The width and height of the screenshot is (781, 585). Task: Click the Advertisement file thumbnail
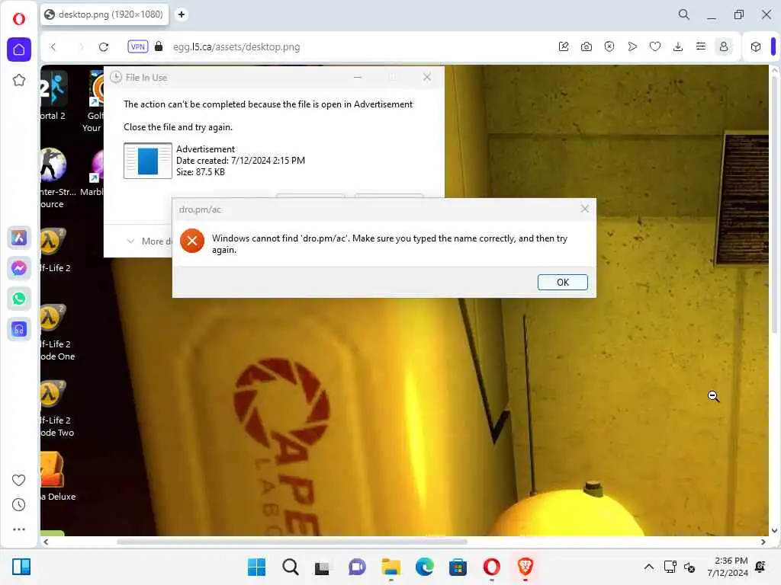[148, 161]
